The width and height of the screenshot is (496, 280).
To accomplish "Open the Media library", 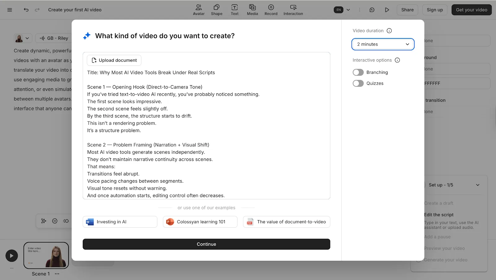I will tap(252, 10).
